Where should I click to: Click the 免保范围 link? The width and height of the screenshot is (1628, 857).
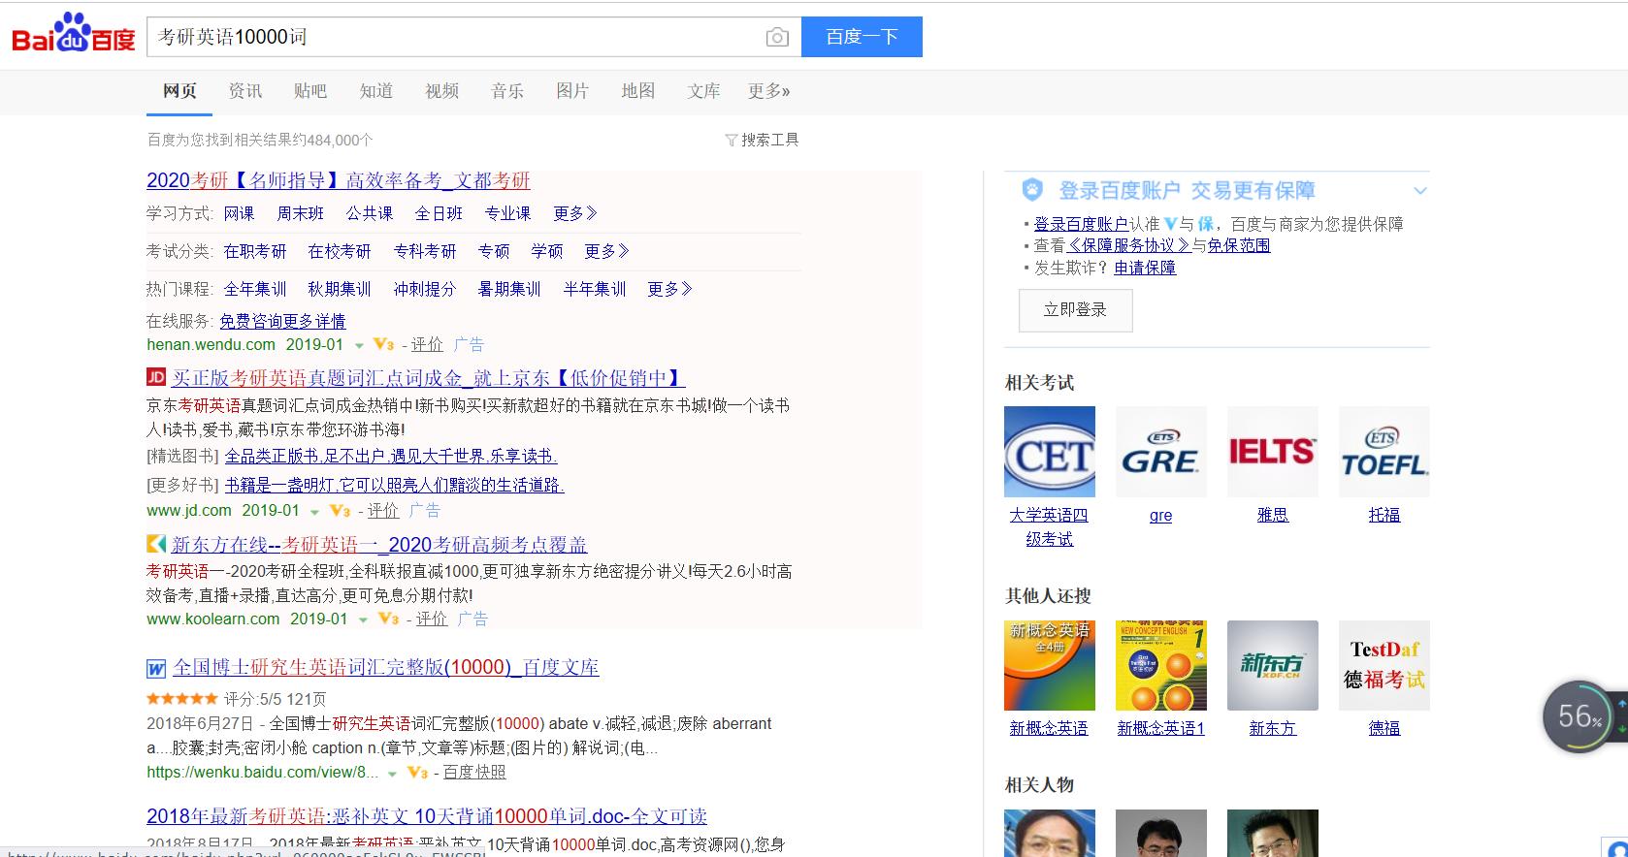coord(1239,245)
